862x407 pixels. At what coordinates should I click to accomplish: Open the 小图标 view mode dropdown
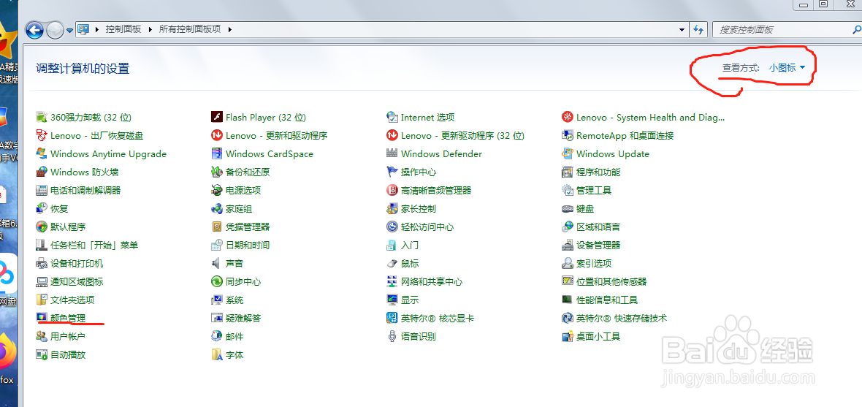click(x=787, y=68)
